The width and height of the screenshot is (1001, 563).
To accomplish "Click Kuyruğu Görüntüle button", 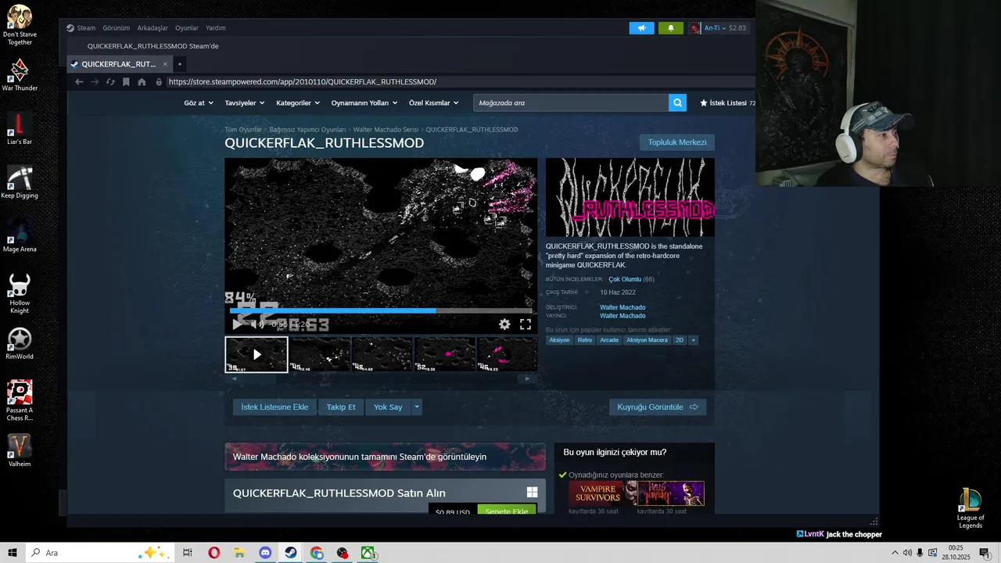I will point(658,407).
